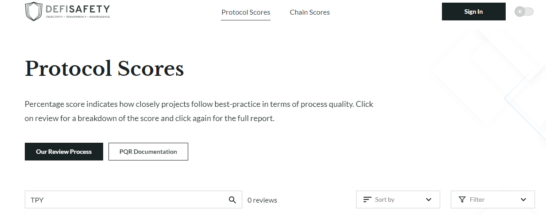Screen dimensions: 546x215
Task: Click the Filter funnel icon
Action: (x=462, y=199)
